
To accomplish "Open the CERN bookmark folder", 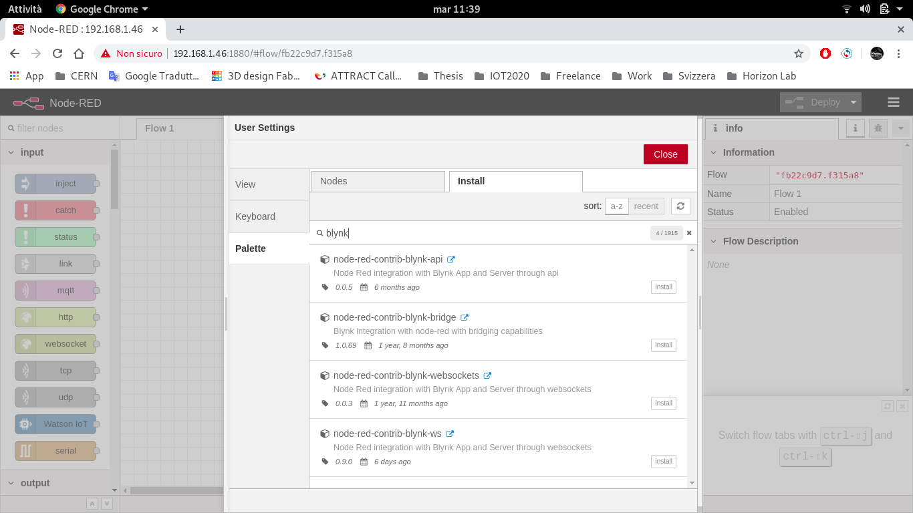I will click(x=76, y=76).
